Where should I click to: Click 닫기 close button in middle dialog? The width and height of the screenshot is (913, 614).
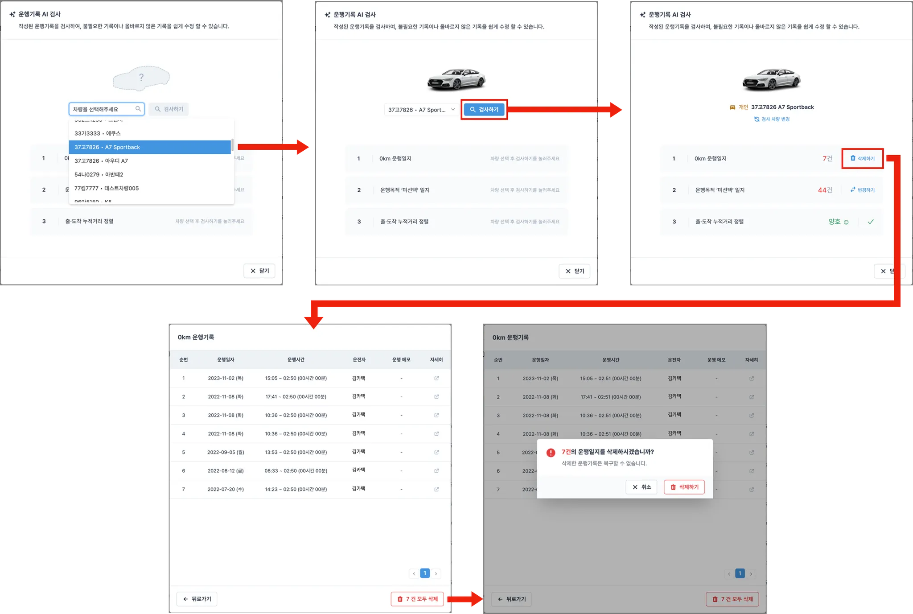coord(574,271)
